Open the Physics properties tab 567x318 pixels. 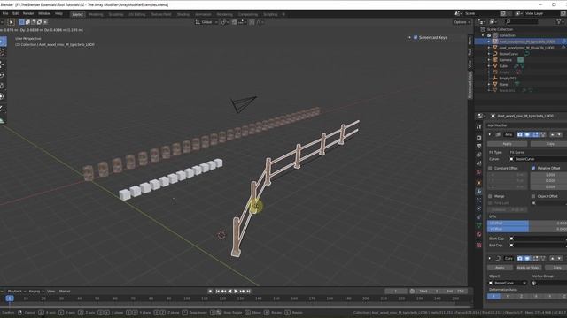pyautogui.click(x=478, y=208)
